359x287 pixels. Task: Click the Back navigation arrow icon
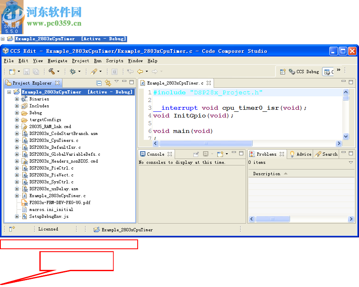click(140, 72)
